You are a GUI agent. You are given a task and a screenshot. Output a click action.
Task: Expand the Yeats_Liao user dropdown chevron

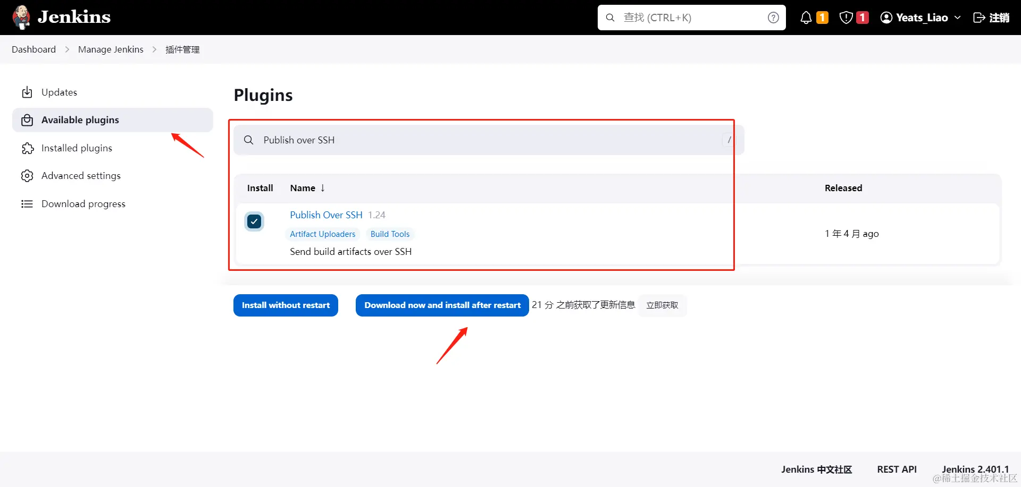point(958,18)
